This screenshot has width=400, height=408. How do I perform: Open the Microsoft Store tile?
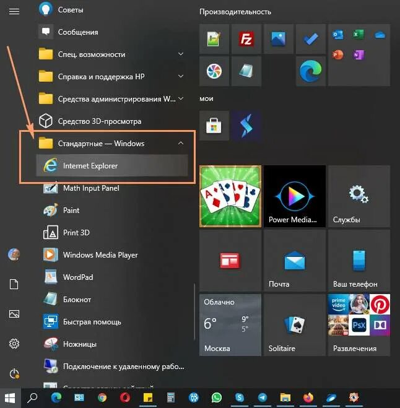coord(214,126)
